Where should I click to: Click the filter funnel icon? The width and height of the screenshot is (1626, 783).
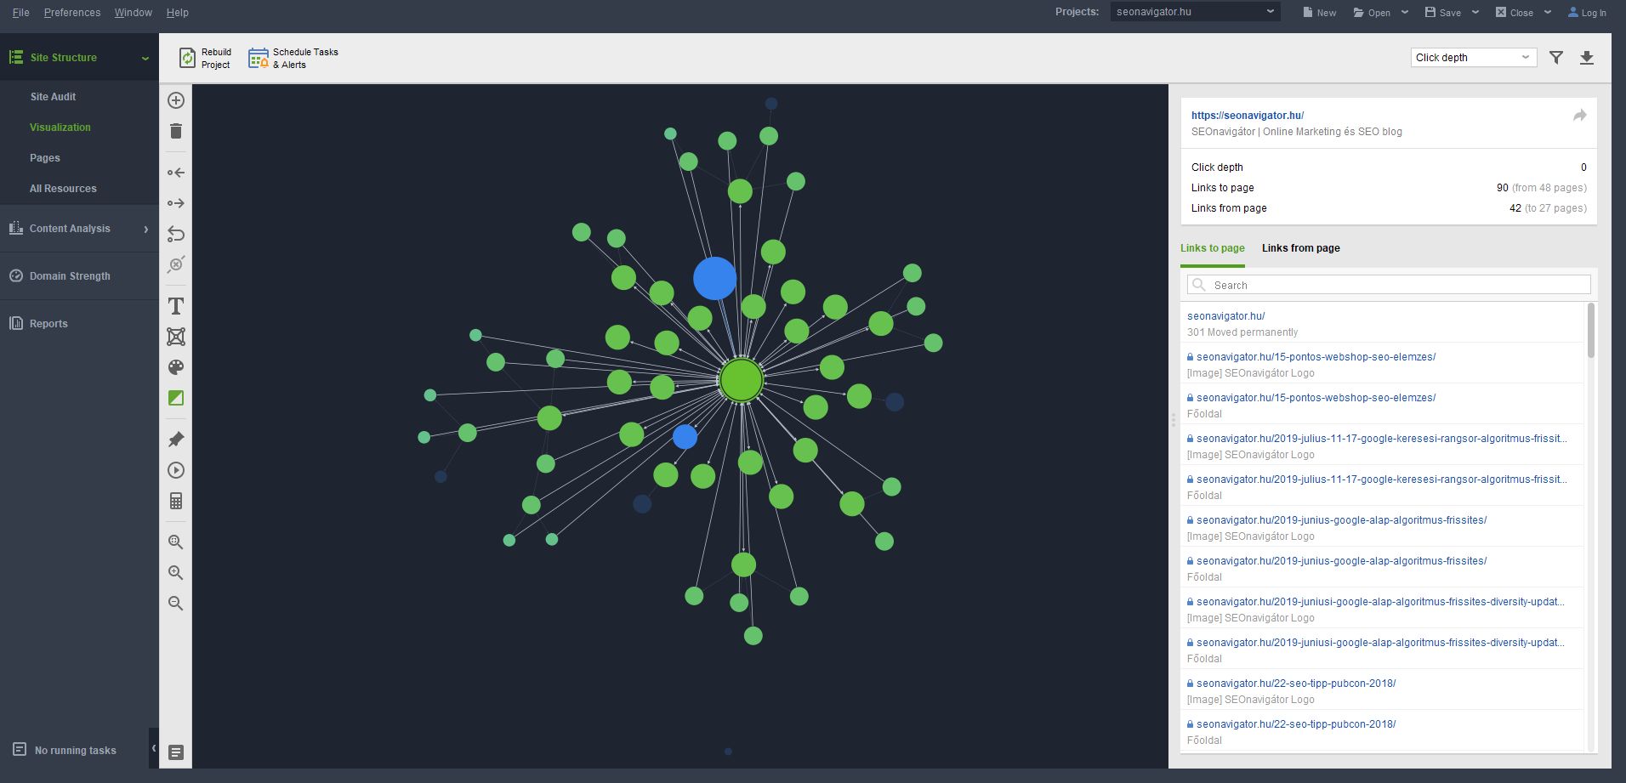[1556, 58]
